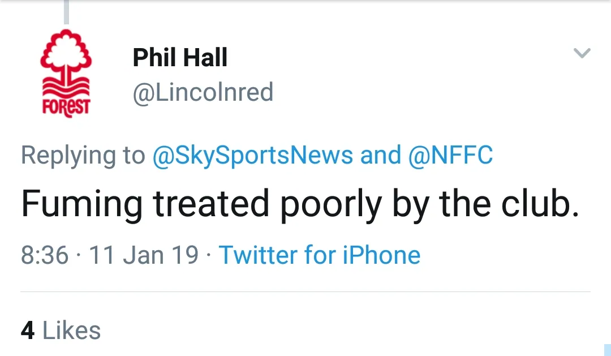Tap the word 'Likes' beside the count
The image size is (611, 356).
click(72, 331)
